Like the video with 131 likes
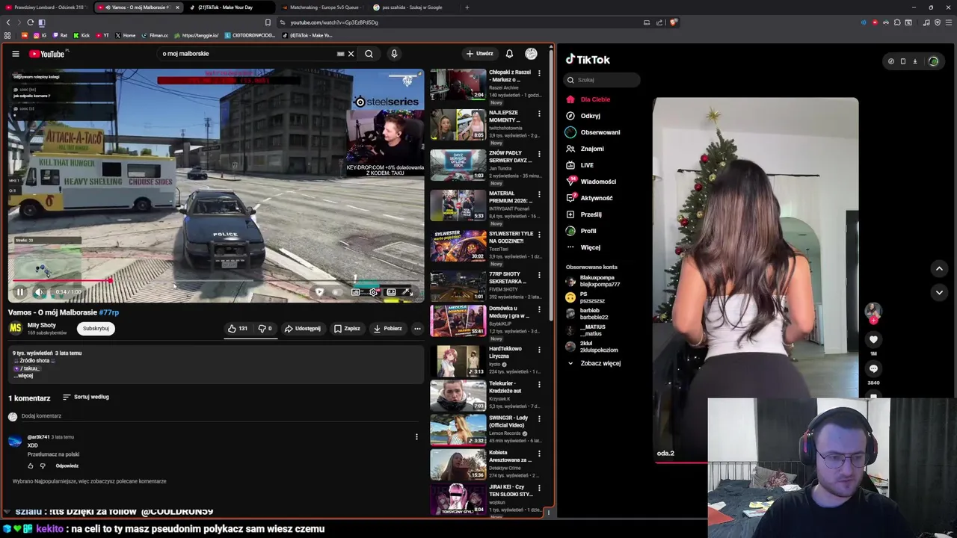Viewport: 957px width, 538px height. pyautogui.click(x=238, y=328)
